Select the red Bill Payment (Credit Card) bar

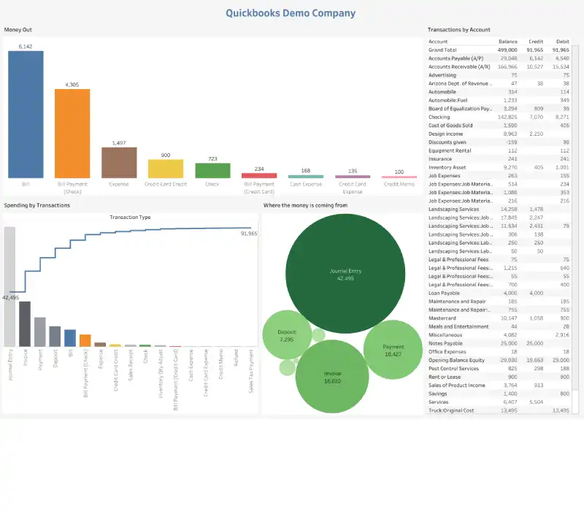[x=259, y=175]
